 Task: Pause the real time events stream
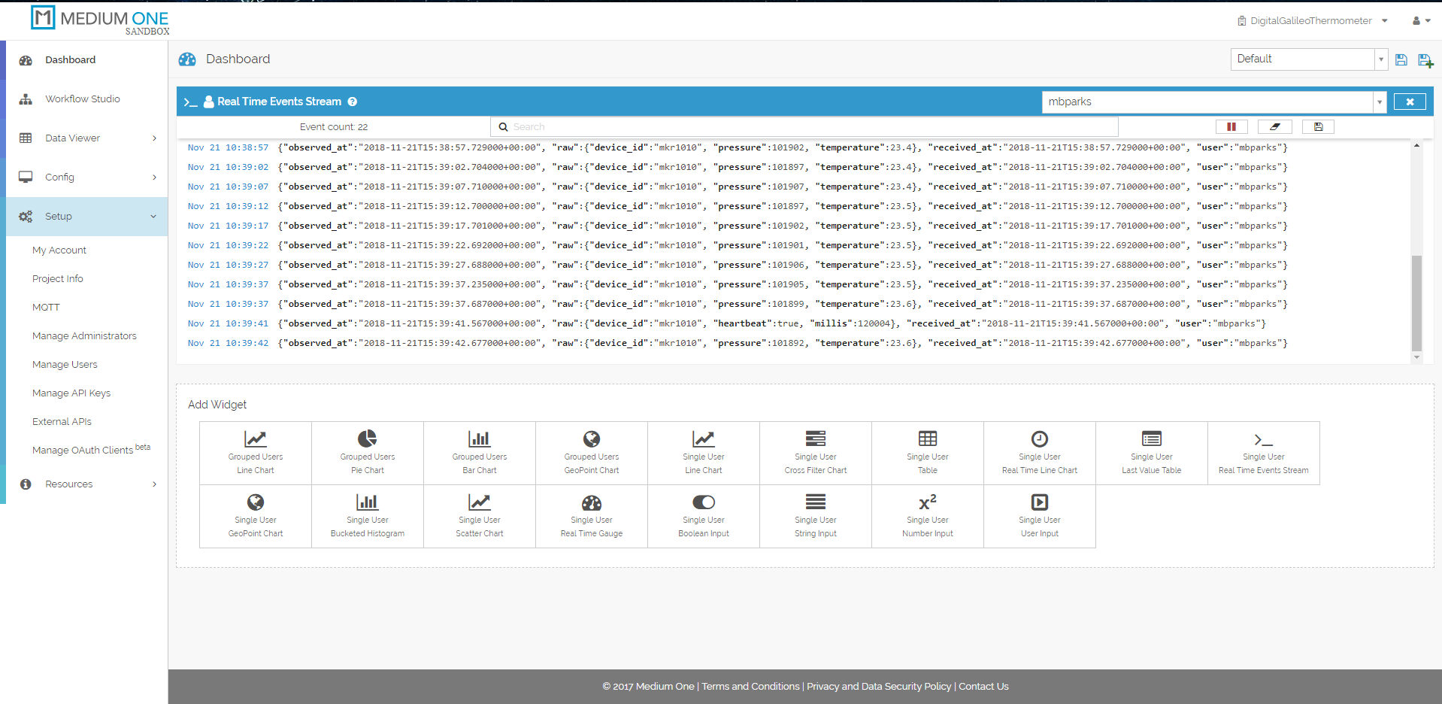pyautogui.click(x=1231, y=127)
